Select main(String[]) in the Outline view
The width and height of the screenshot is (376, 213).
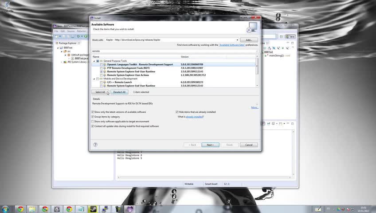276,55
